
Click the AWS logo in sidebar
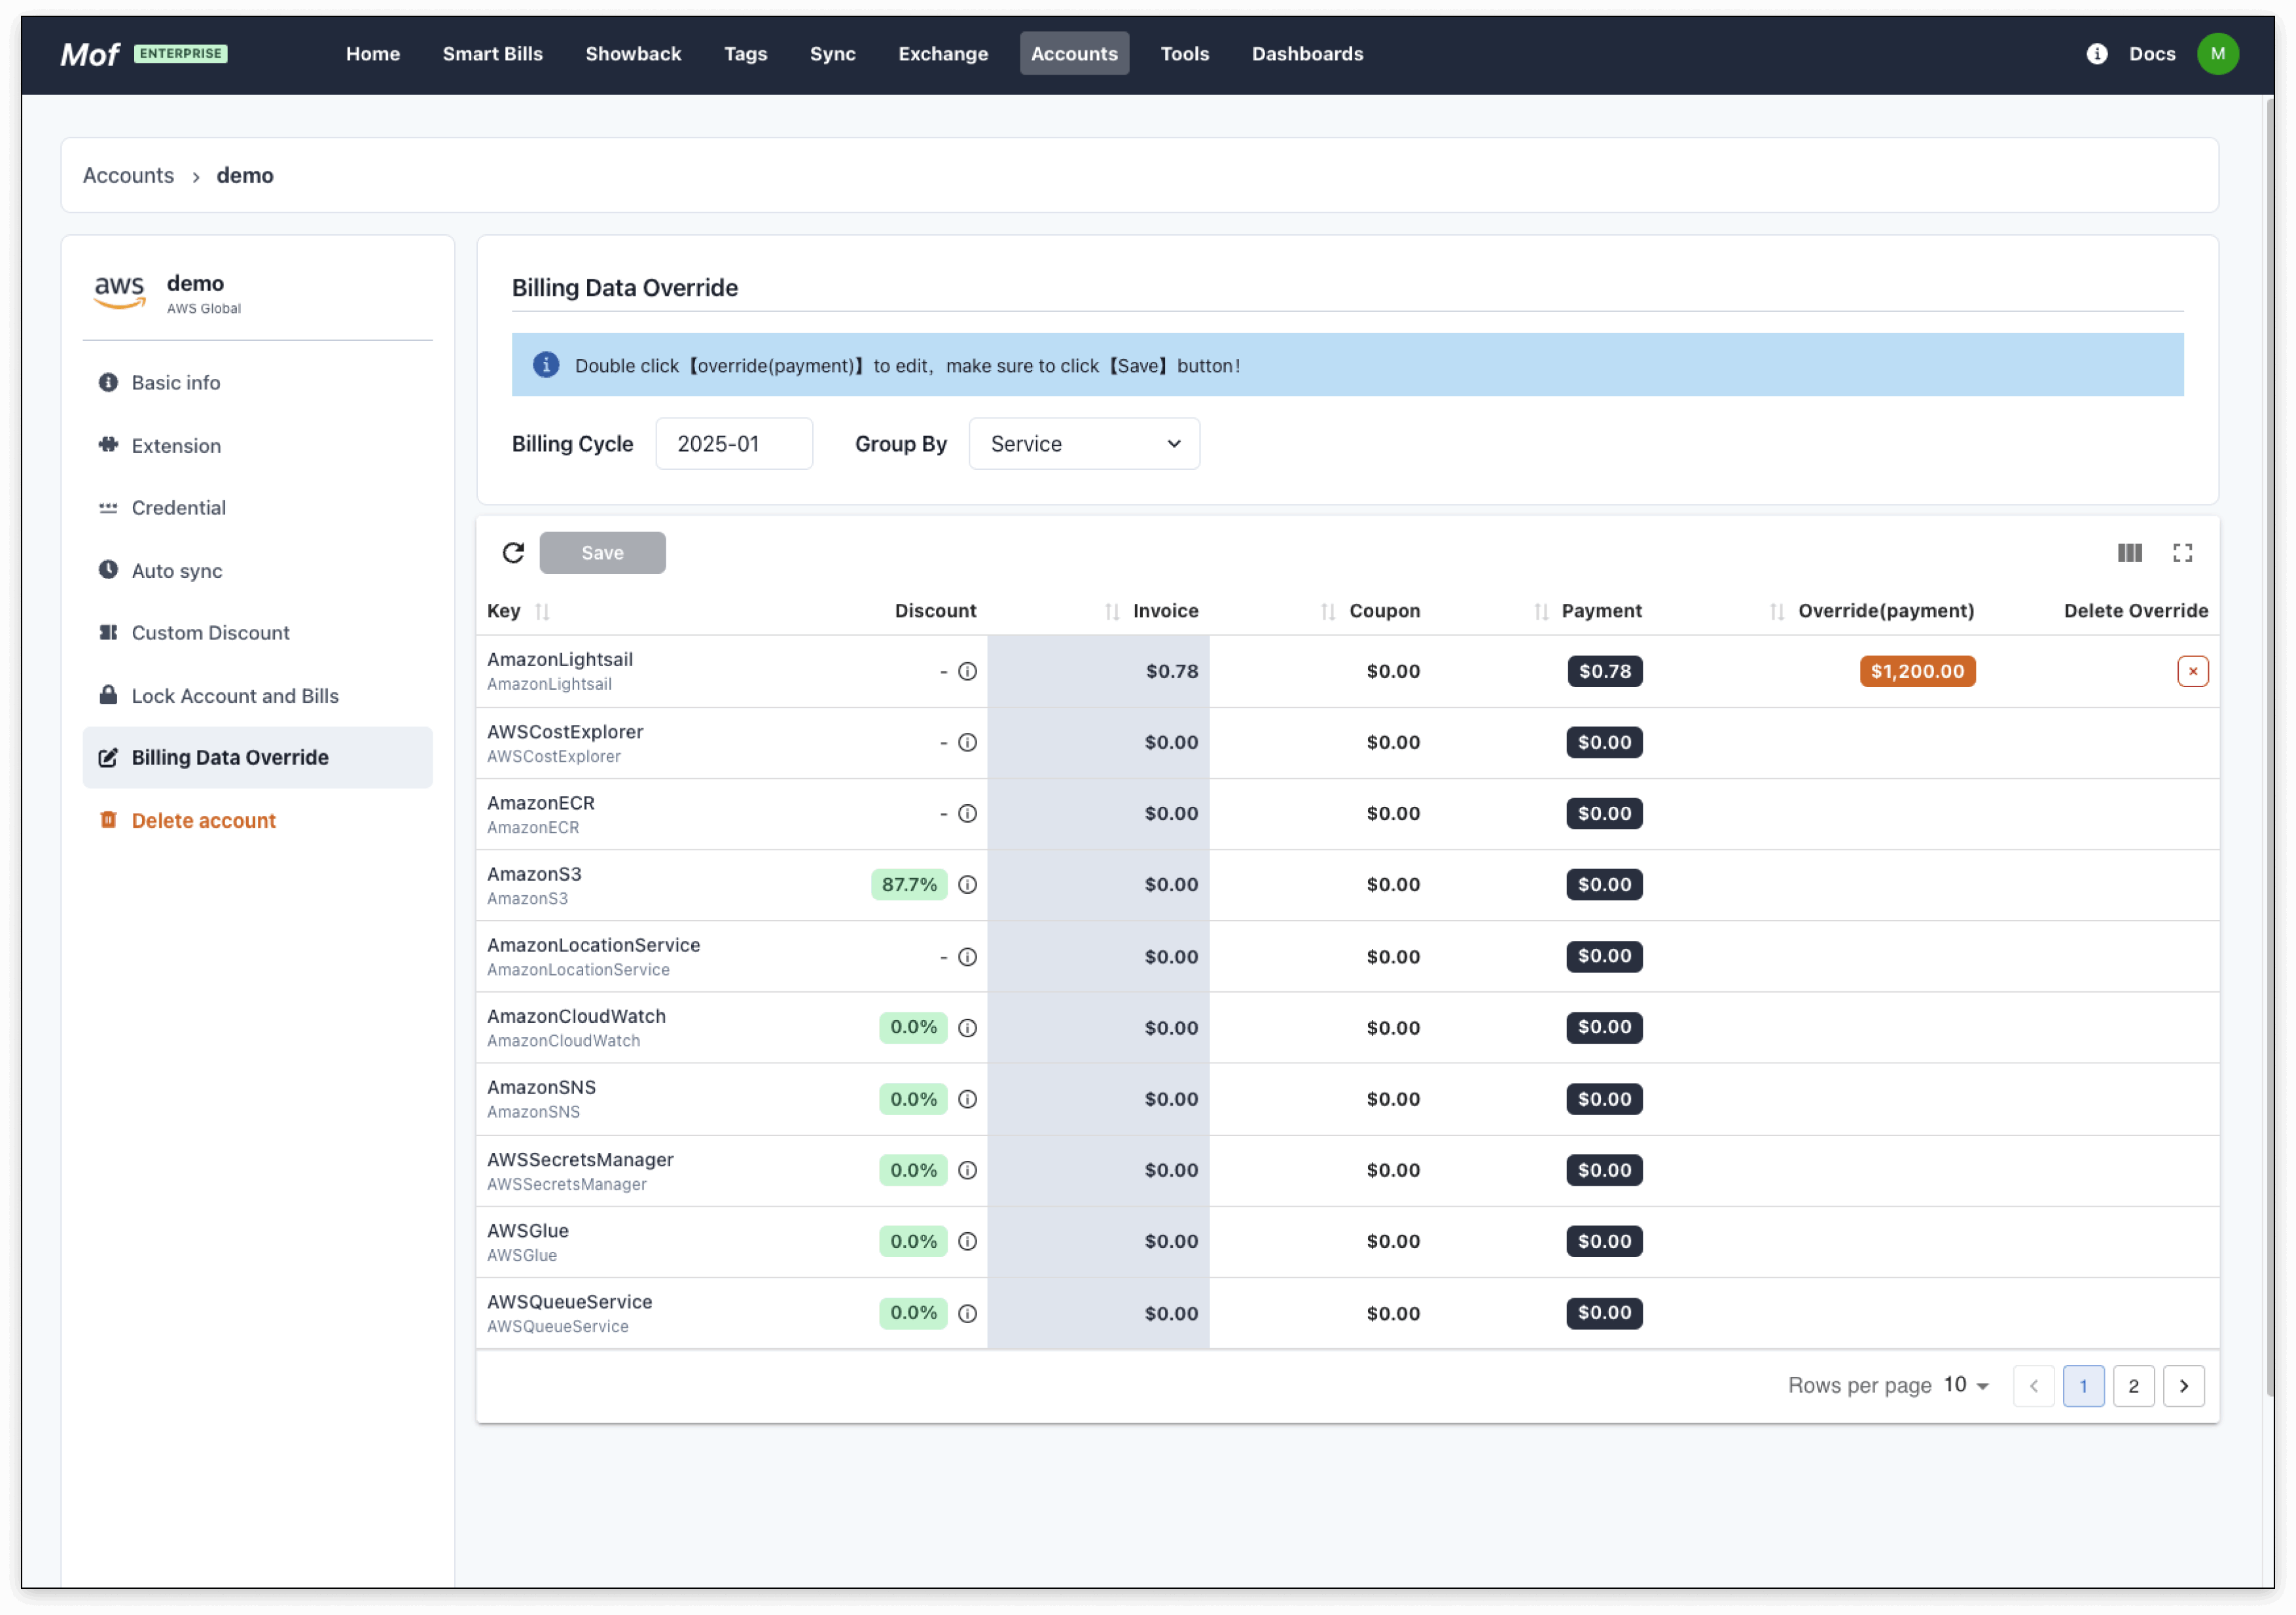point(120,292)
